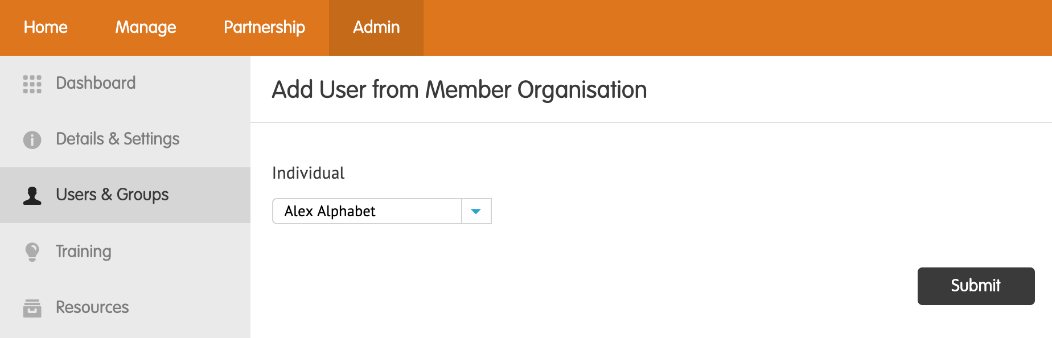Select Users & Groups in sidebar
Screen dimensions: 1052x338
[125, 195]
